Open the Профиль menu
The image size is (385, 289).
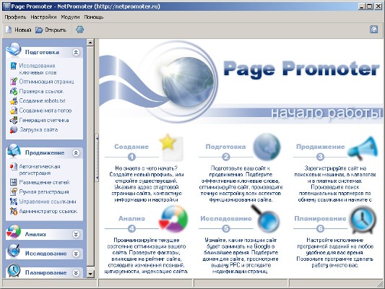click(x=15, y=17)
